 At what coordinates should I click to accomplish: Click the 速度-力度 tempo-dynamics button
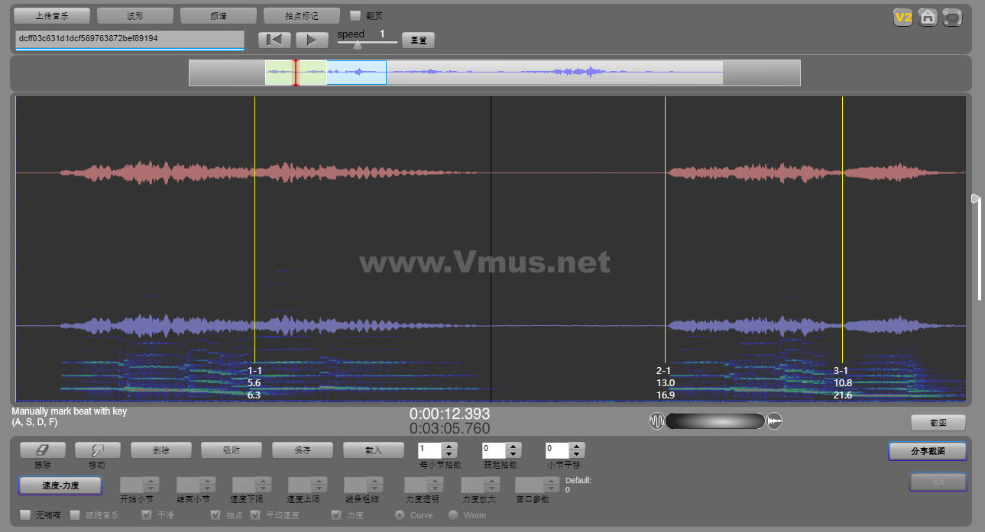[x=60, y=485]
